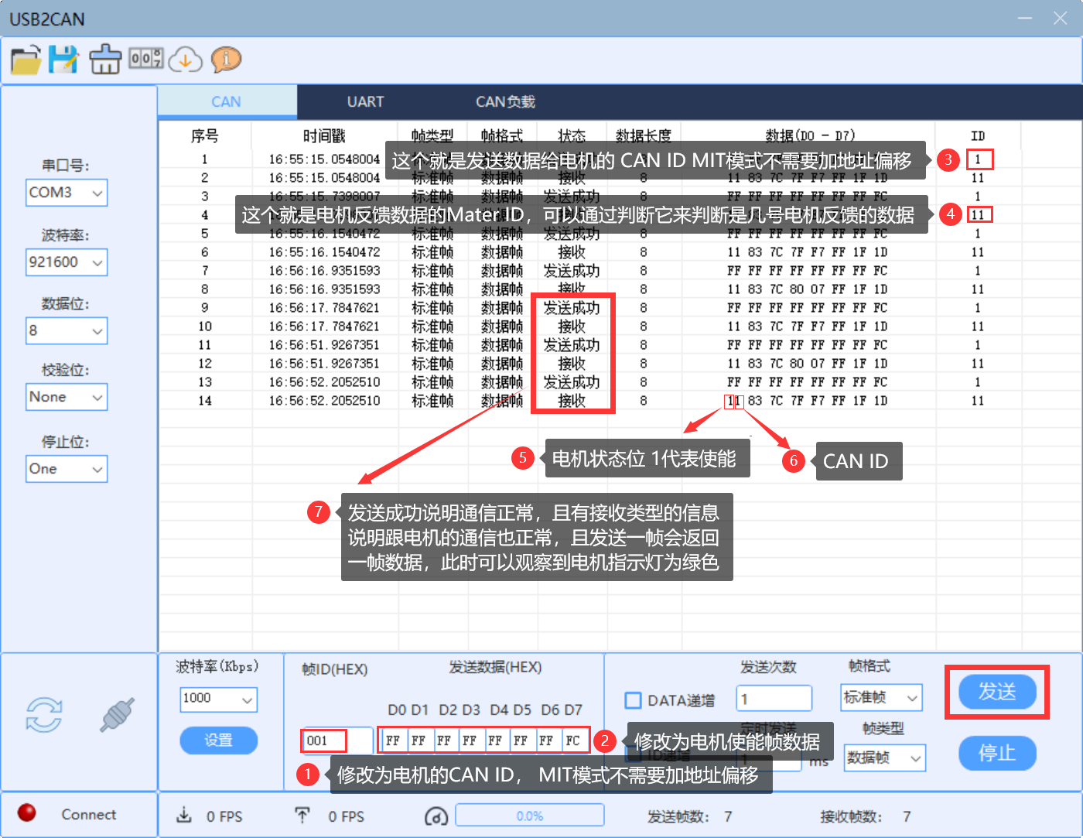Image resolution: width=1083 pixels, height=838 pixels.
Task: Click the cloud download icon
Action: coord(186,60)
